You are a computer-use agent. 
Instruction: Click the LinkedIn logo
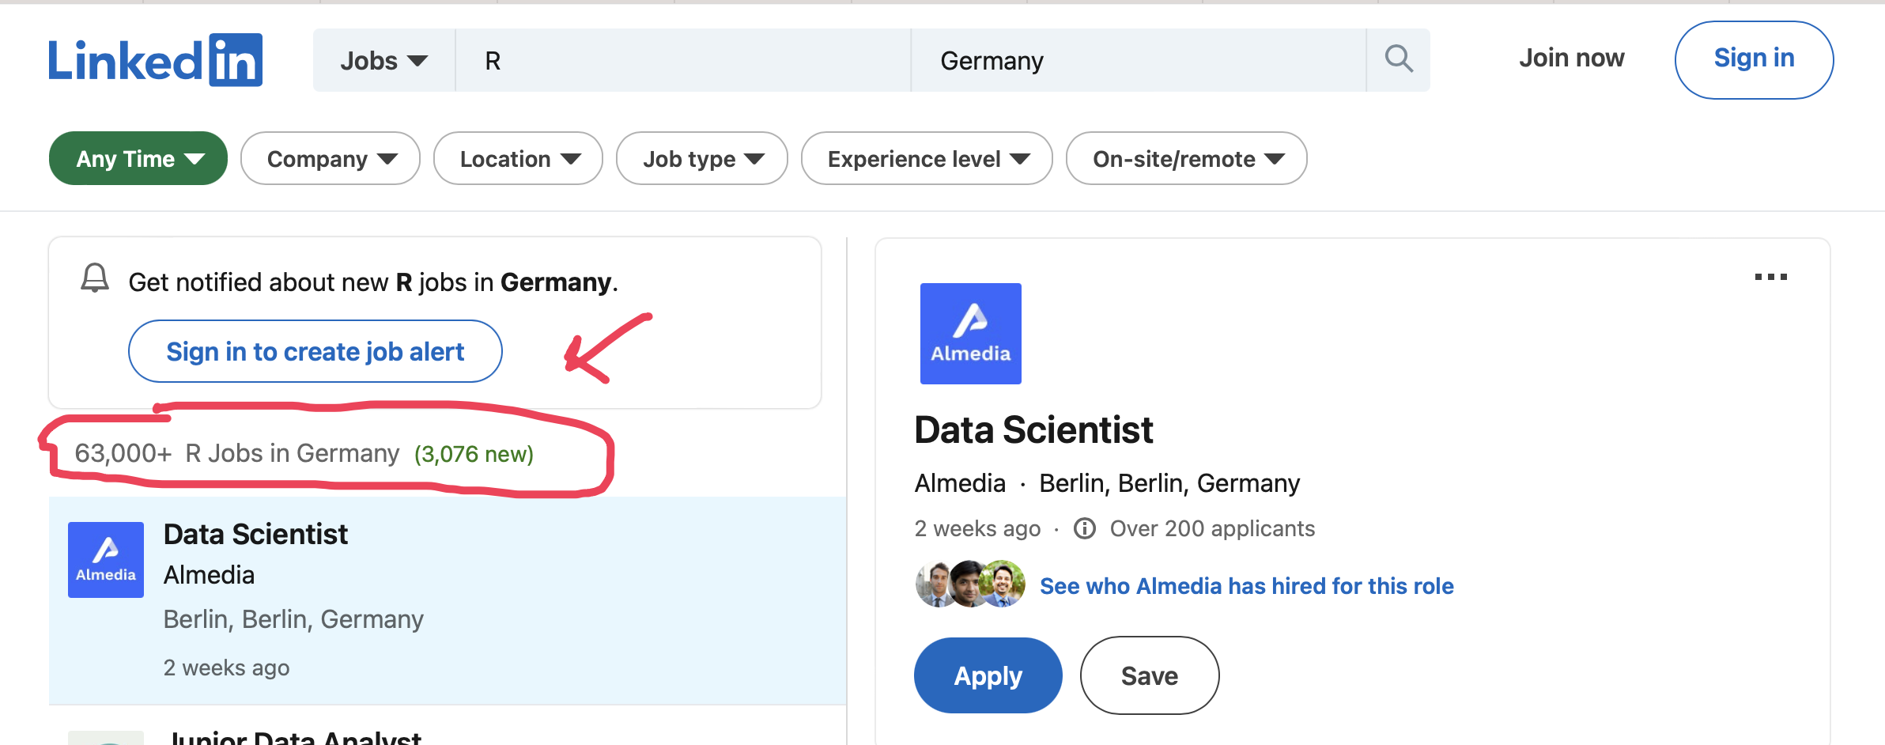coord(155,60)
